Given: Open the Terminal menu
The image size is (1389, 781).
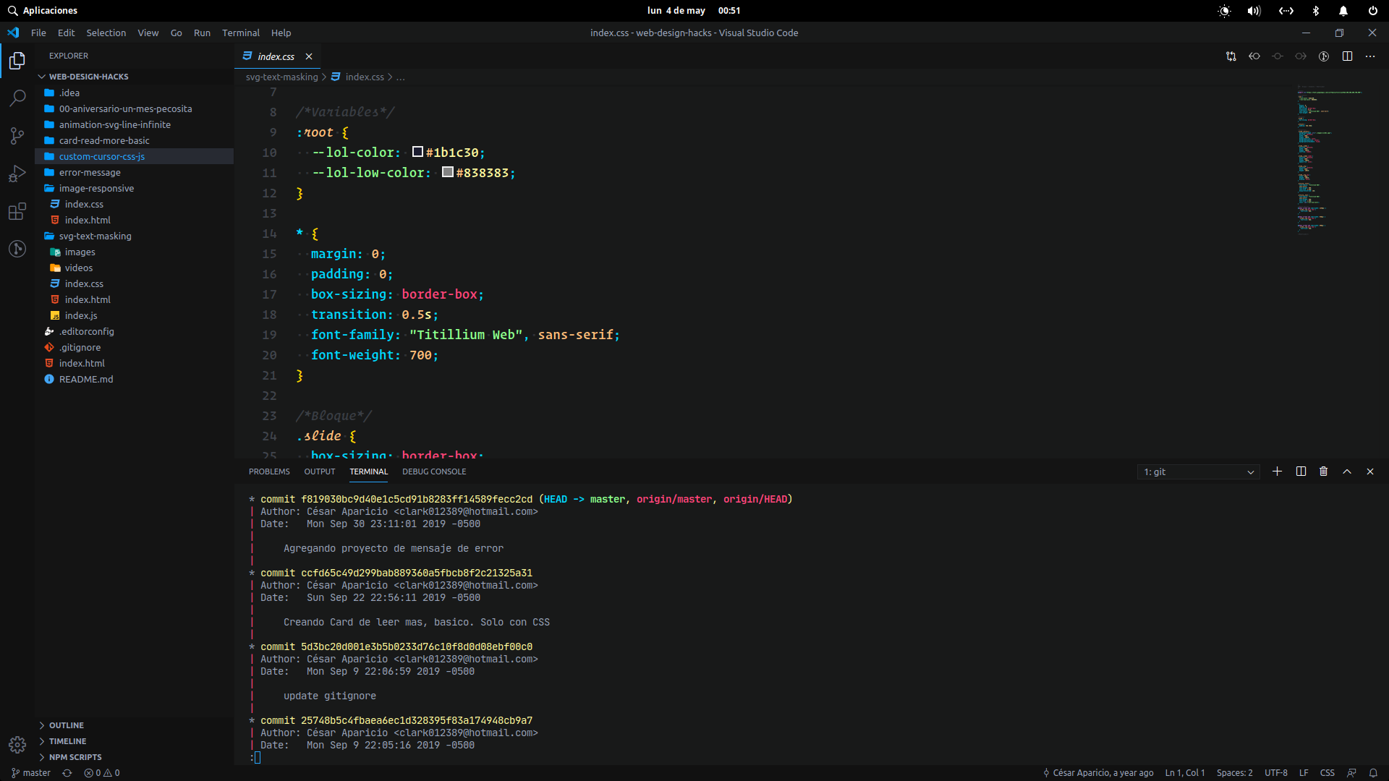Looking at the screenshot, I should click(240, 33).
